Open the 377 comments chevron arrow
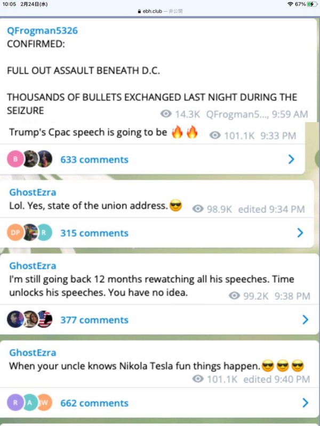The image size is (320, 426). point(305,319)
